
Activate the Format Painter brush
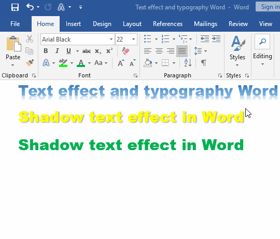tap(30, 63)
